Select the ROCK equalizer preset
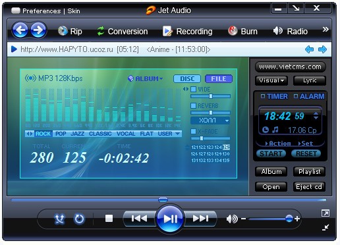This screenshot has height=245, width=340. coord(43,134)
